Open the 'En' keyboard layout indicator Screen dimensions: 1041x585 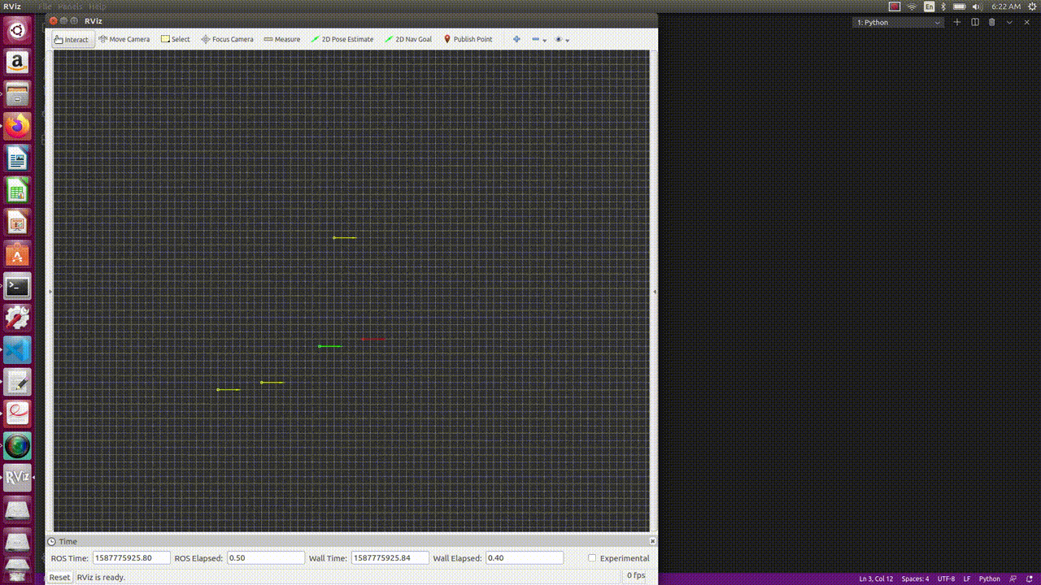[x=929, y=6]
